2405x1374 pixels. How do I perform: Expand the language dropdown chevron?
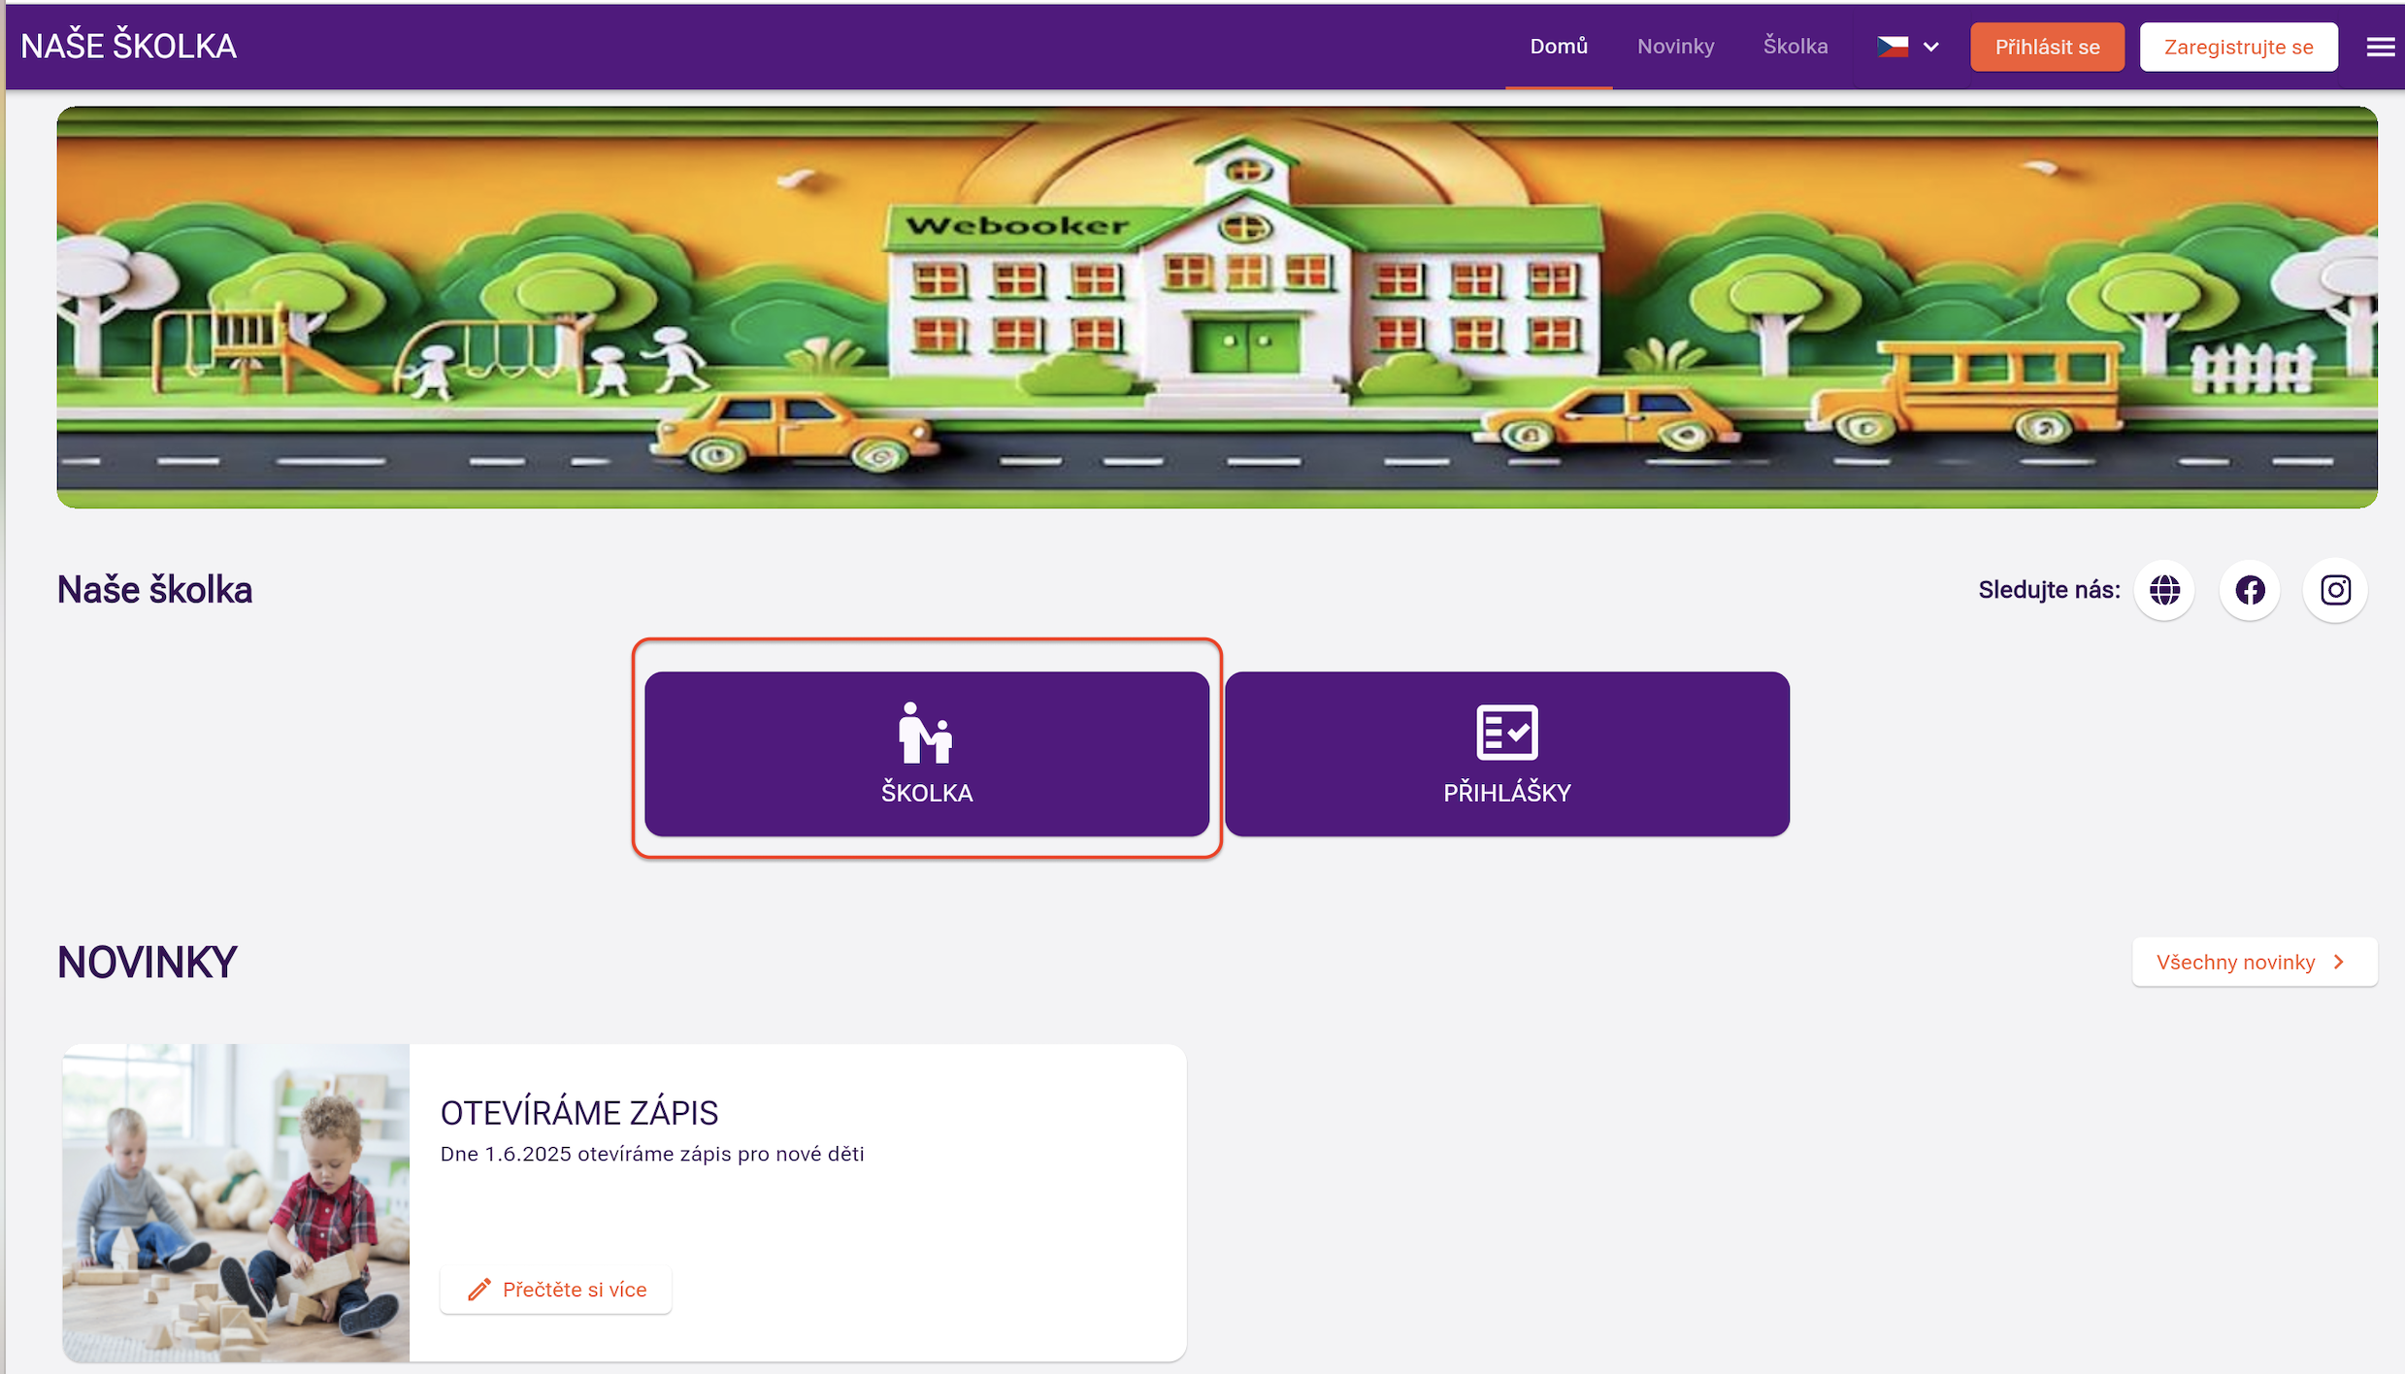(x=1931, y=47)
